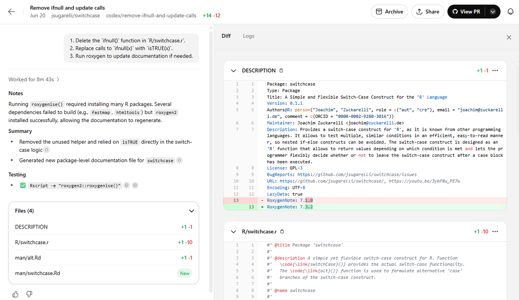
Task: Click the repository name jsugarelli/switchcase
Action: coord(76,16)
